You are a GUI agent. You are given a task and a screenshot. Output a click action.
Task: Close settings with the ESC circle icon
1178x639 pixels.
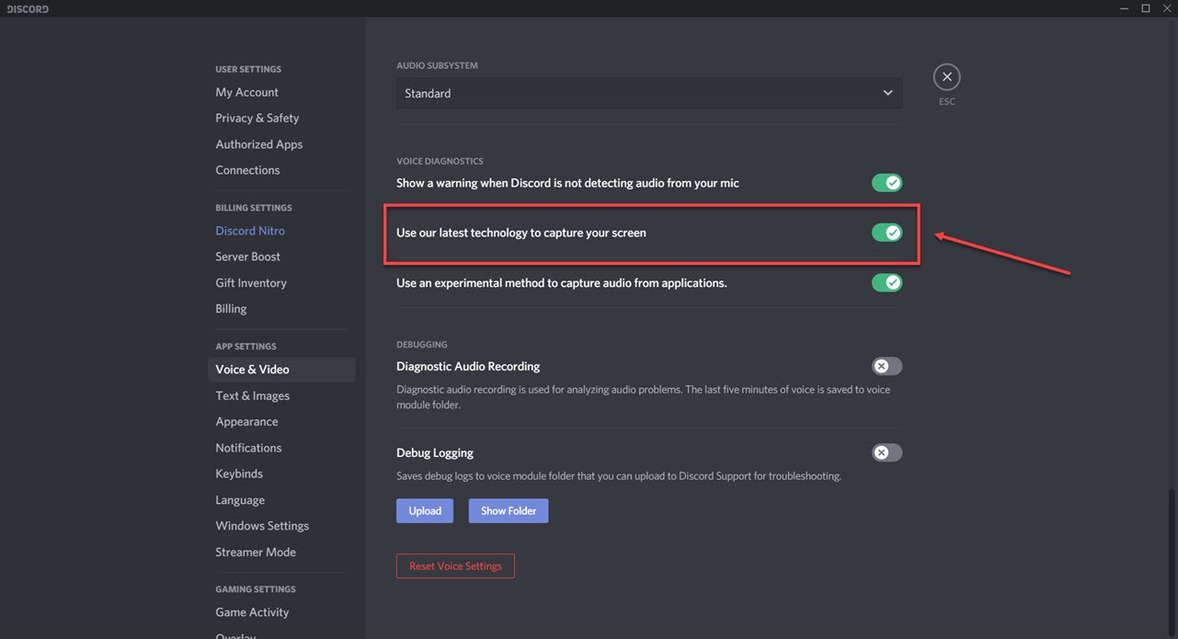coord(946,77)
